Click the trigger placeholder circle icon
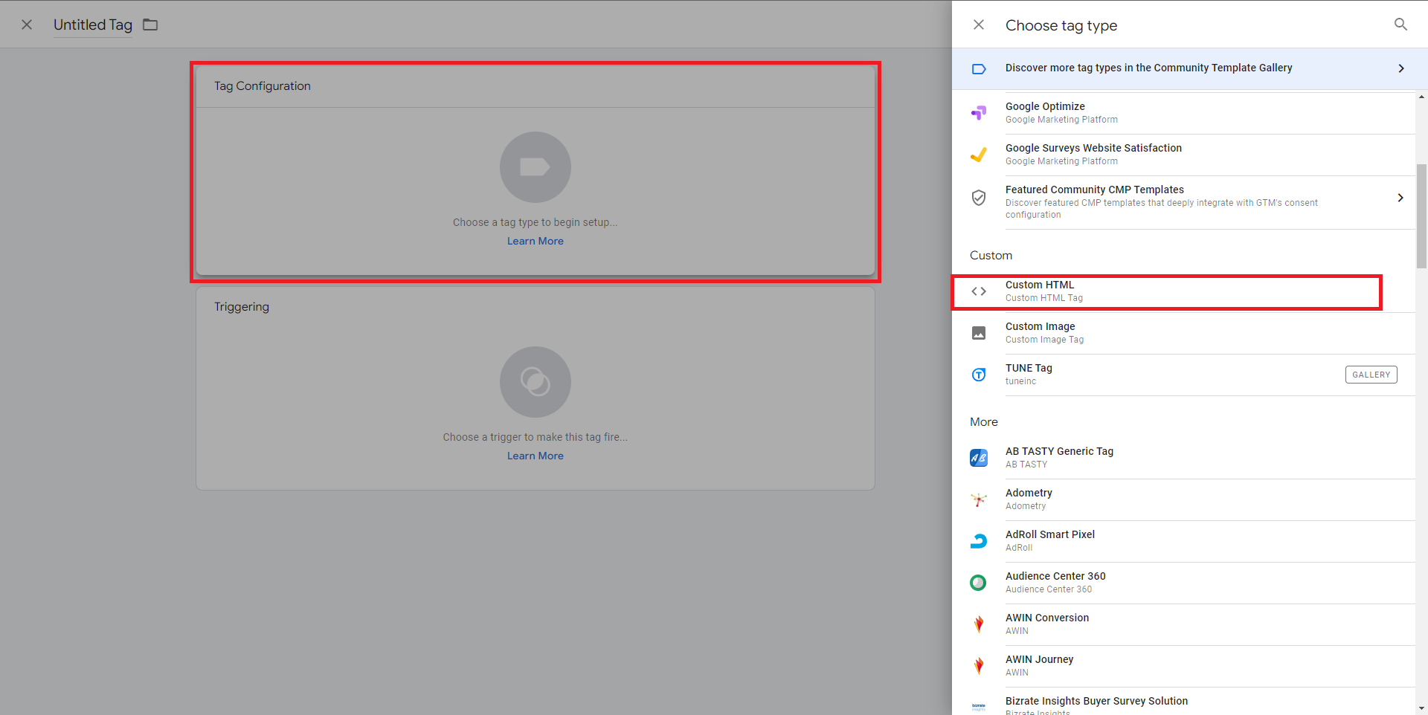Image resolution: width=1428 pixels, height=715 pixels. tap(535, 382)
